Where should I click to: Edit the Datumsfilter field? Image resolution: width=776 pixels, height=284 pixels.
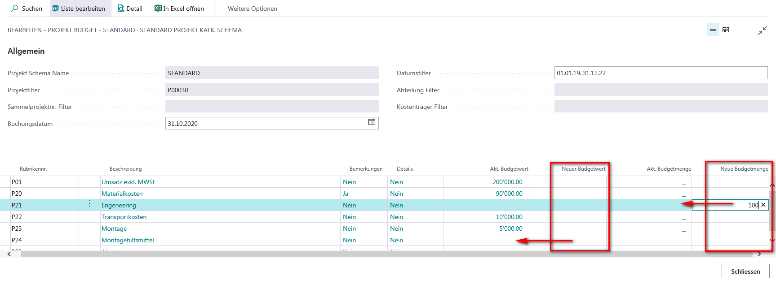pyautogui.click(x=661, y=73)
